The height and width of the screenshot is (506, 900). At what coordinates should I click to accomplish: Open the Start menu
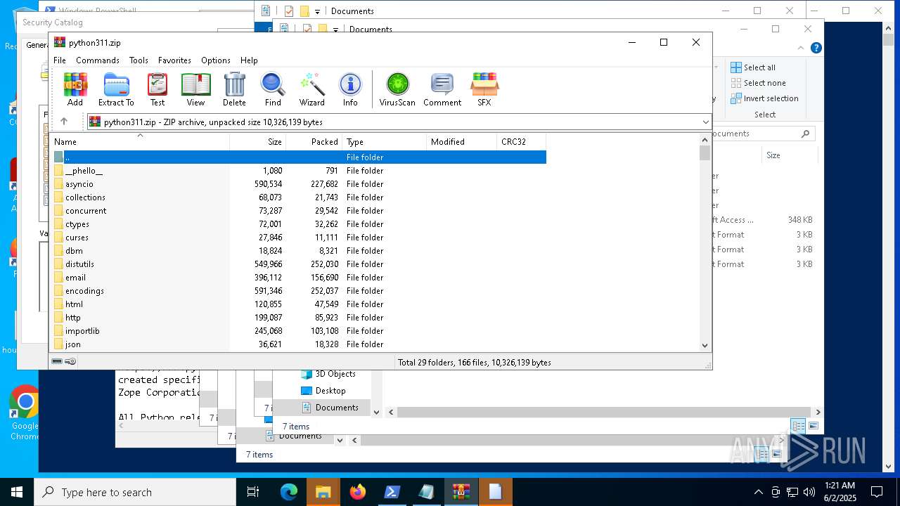(x=17, y=492)
